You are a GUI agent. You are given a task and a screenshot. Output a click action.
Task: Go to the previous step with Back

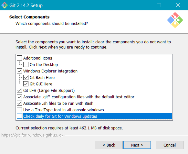(x=109, y=145)
